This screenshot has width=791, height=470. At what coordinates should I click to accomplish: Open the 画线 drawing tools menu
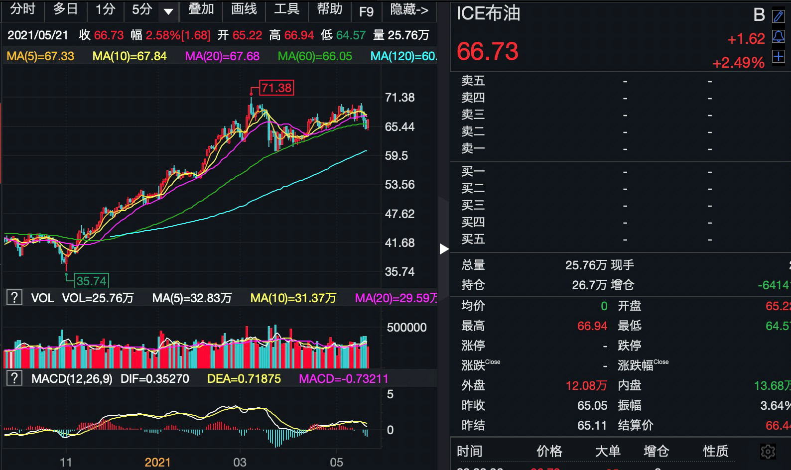[x=244, y=9]
